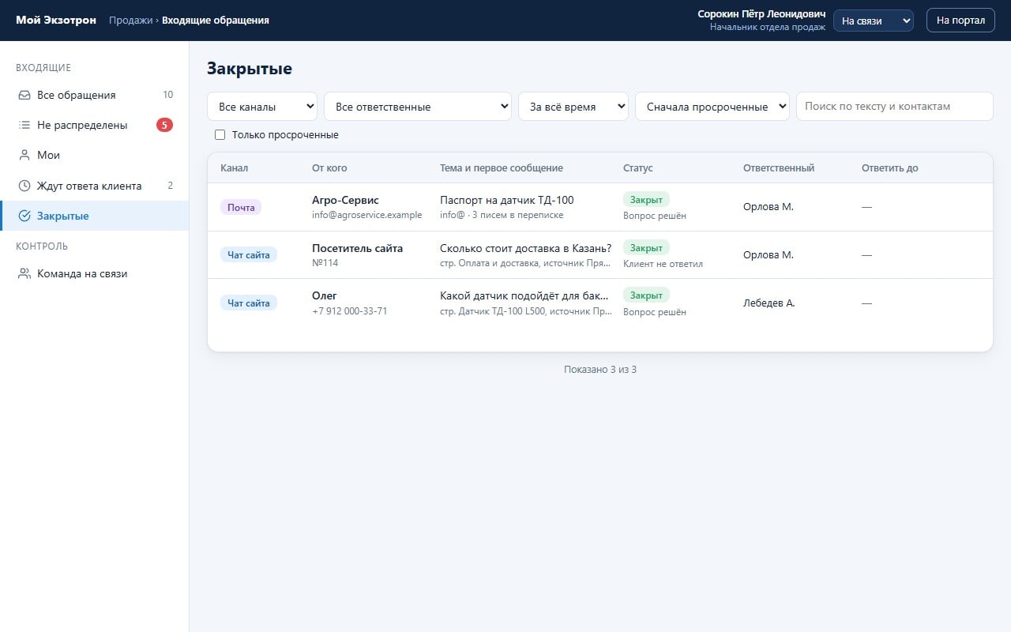Open the Все каналы channel filter

[x=262, y=107]
